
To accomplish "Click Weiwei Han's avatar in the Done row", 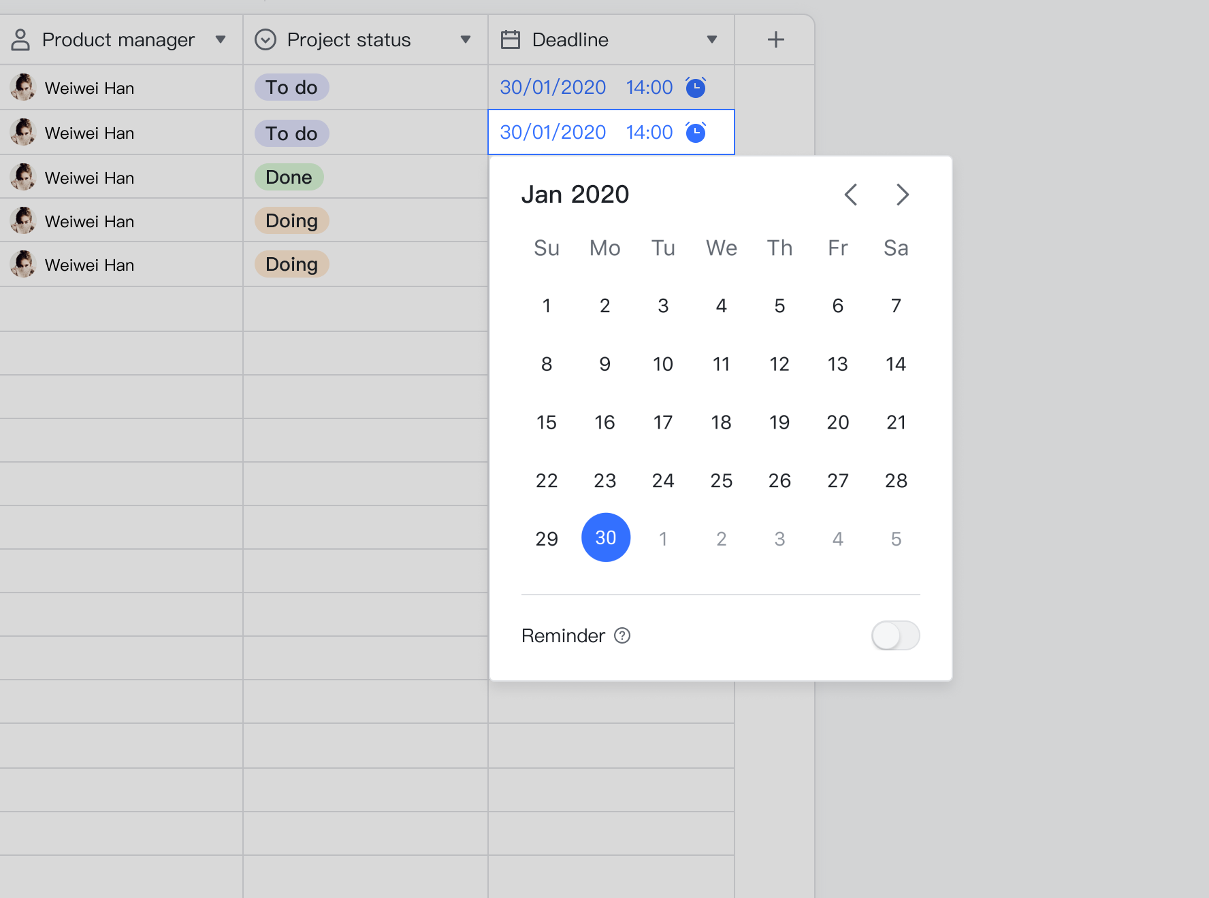I will pyautogui.click(x=23, y=177).
